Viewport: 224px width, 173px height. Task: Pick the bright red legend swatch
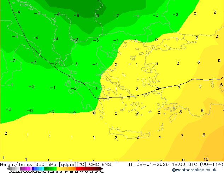click(77, 168)
